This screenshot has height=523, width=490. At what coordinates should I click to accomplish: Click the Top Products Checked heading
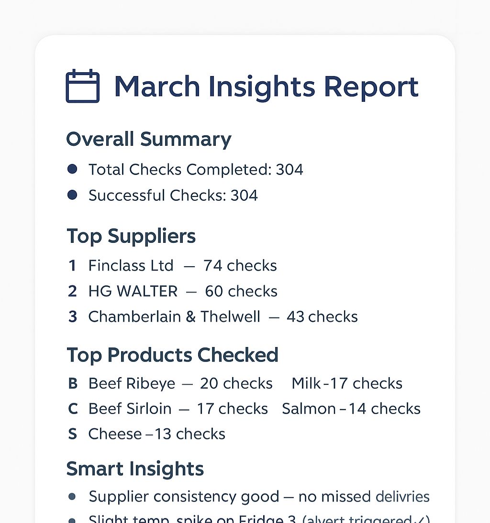[172, 355]
